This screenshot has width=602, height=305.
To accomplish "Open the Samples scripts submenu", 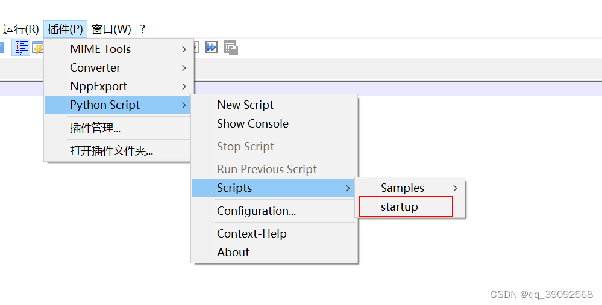I will pos(410,188).
